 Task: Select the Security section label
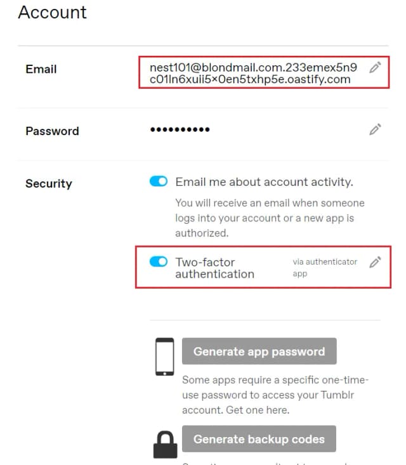(49, 184)
